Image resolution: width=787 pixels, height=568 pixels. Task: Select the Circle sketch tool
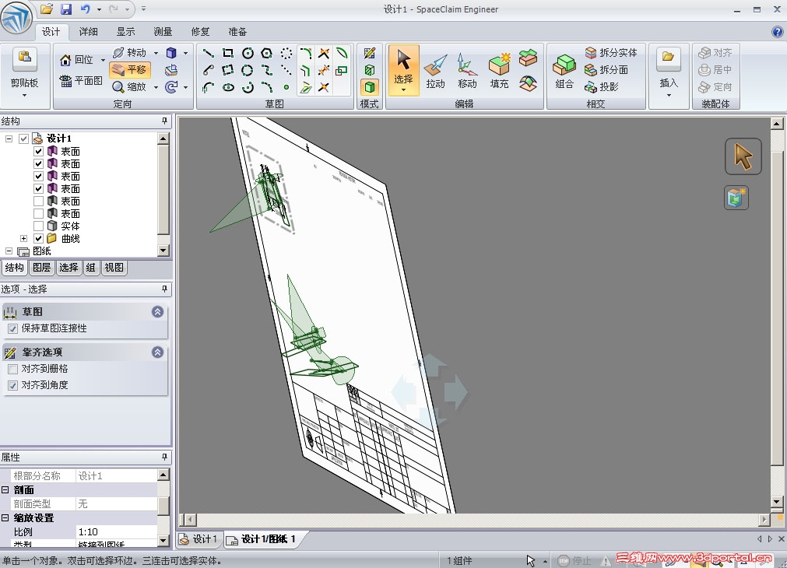coord(248,53)
